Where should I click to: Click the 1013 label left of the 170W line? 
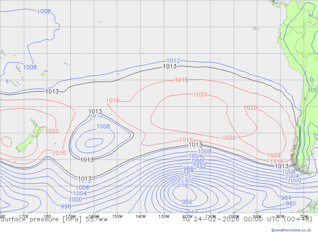[52, 92]
